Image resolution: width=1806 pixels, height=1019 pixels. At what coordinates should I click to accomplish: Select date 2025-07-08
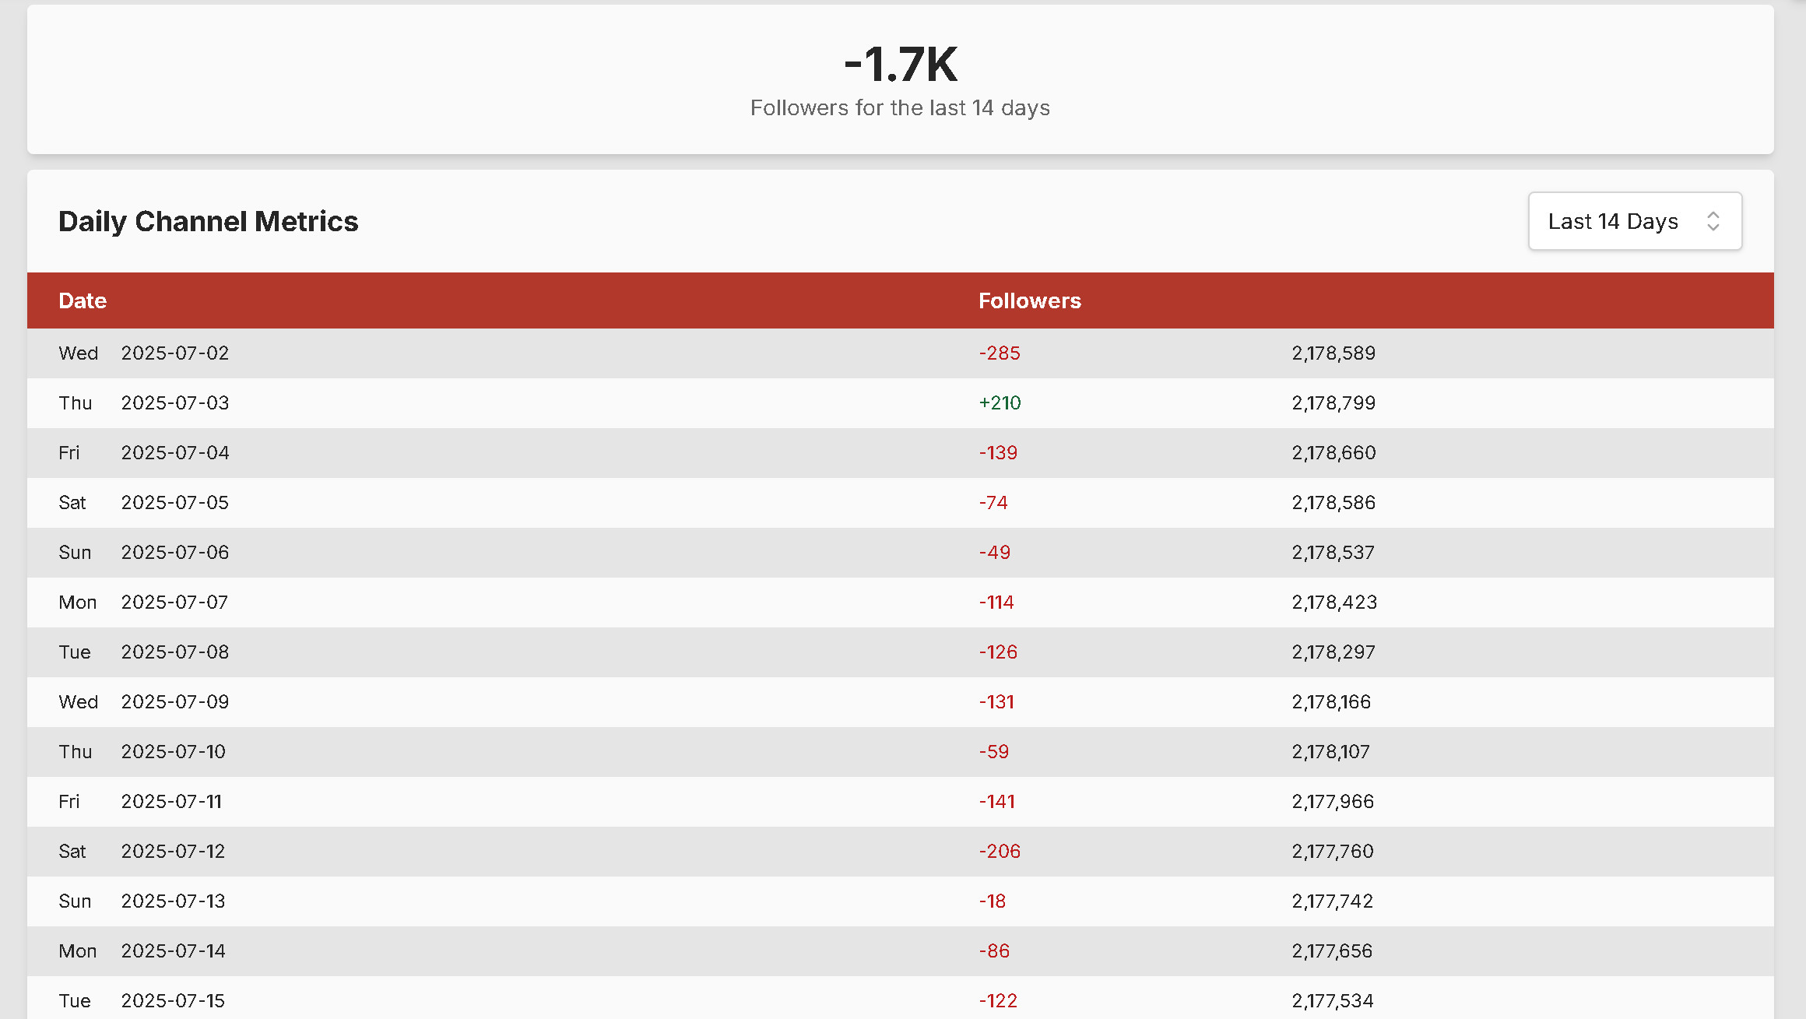(175, 652)
